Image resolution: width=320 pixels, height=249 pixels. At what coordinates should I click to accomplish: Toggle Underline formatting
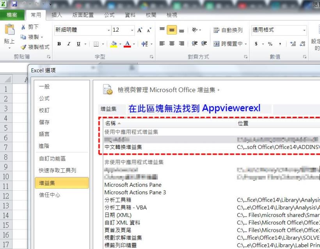tap(78, 44)
